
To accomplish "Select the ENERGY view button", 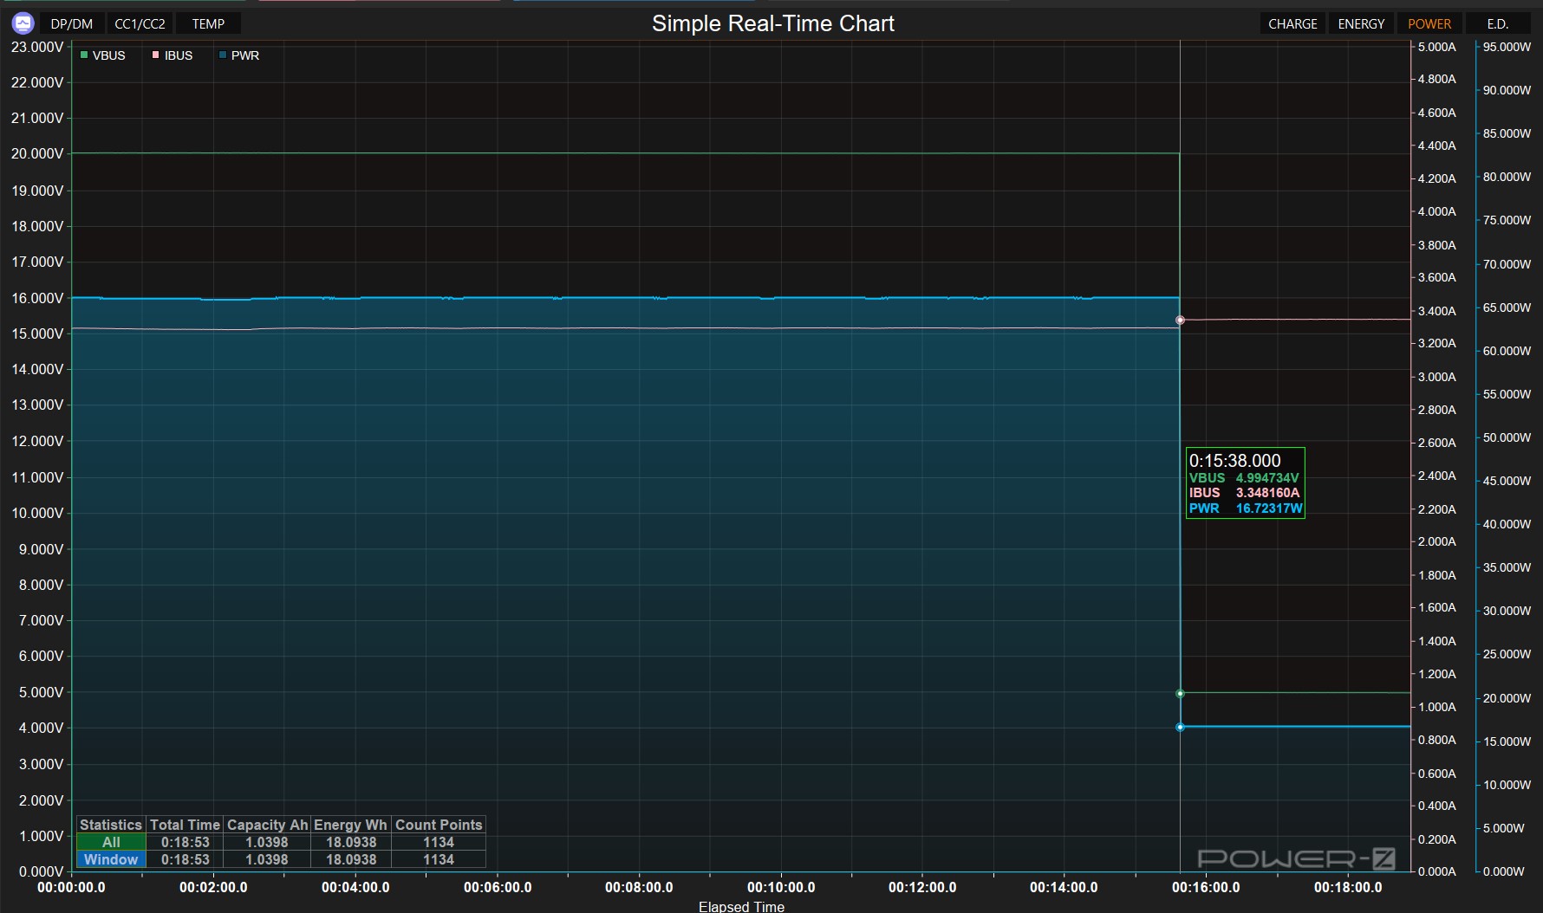I will (1361, 24).
